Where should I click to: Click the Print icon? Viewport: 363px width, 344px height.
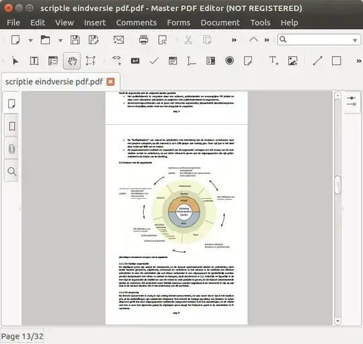point(144,40)
